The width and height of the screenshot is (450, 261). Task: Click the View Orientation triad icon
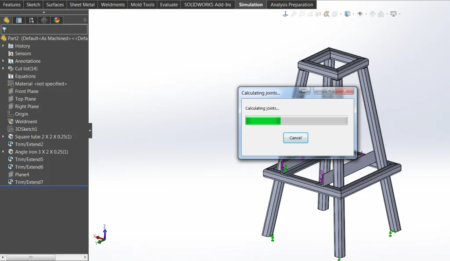(285, 14)
